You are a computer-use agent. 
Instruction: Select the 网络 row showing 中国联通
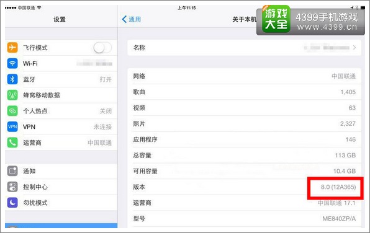(244, 76)
